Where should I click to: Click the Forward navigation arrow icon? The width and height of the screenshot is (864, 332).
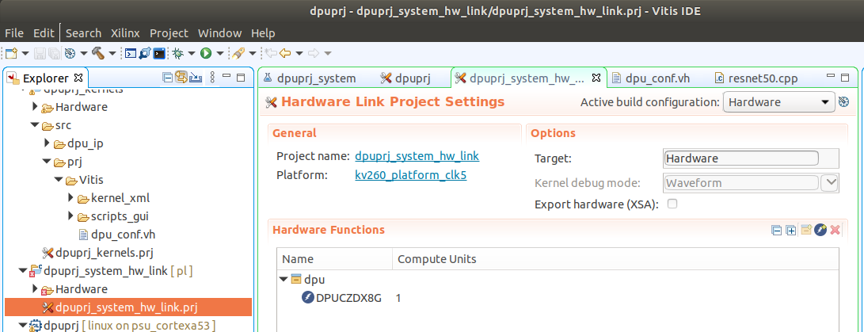click(x=314, y=54)
